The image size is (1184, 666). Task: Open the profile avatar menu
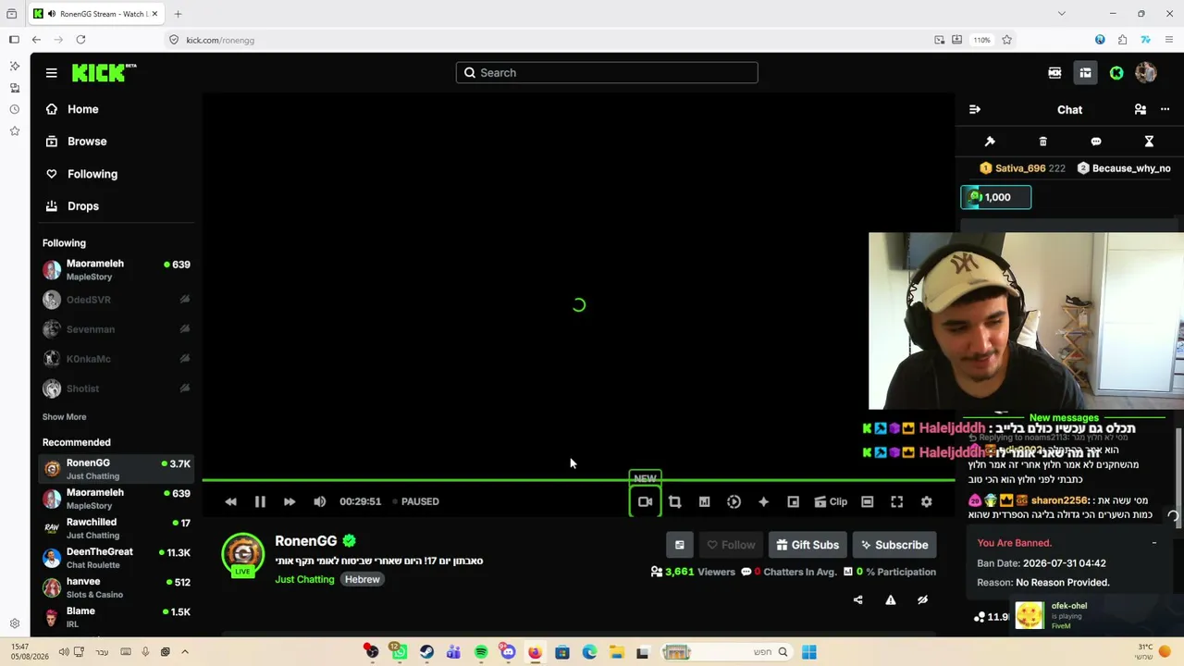(x=1146, y=73)
